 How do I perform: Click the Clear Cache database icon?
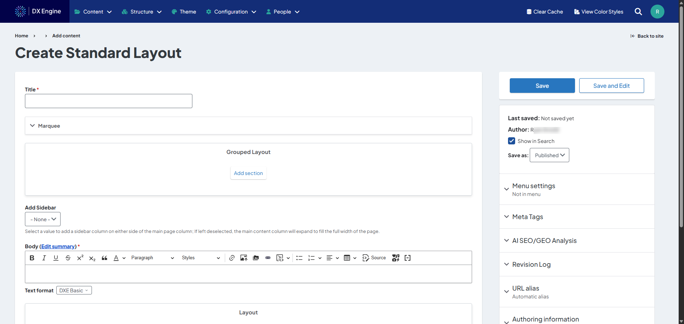click(x=529, y=12)
